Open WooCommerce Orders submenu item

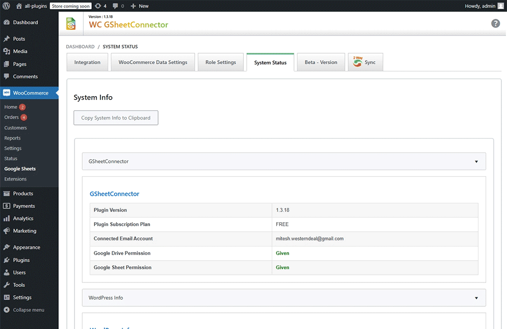tap(11, 117)
